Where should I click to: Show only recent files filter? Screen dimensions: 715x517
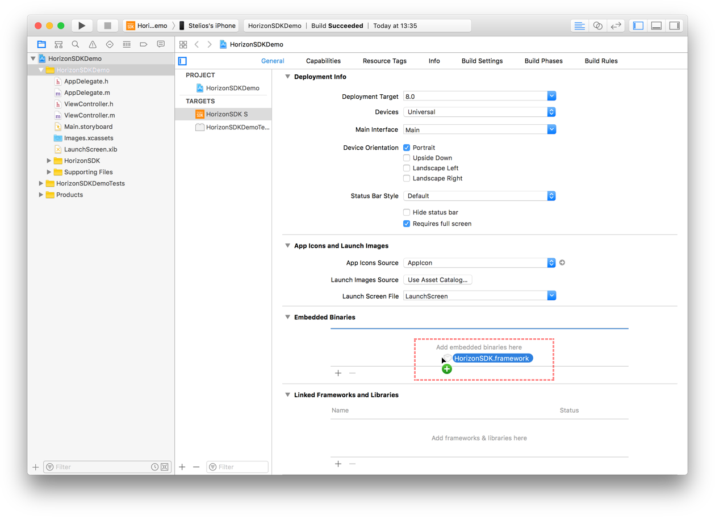[x=154, y=467]
